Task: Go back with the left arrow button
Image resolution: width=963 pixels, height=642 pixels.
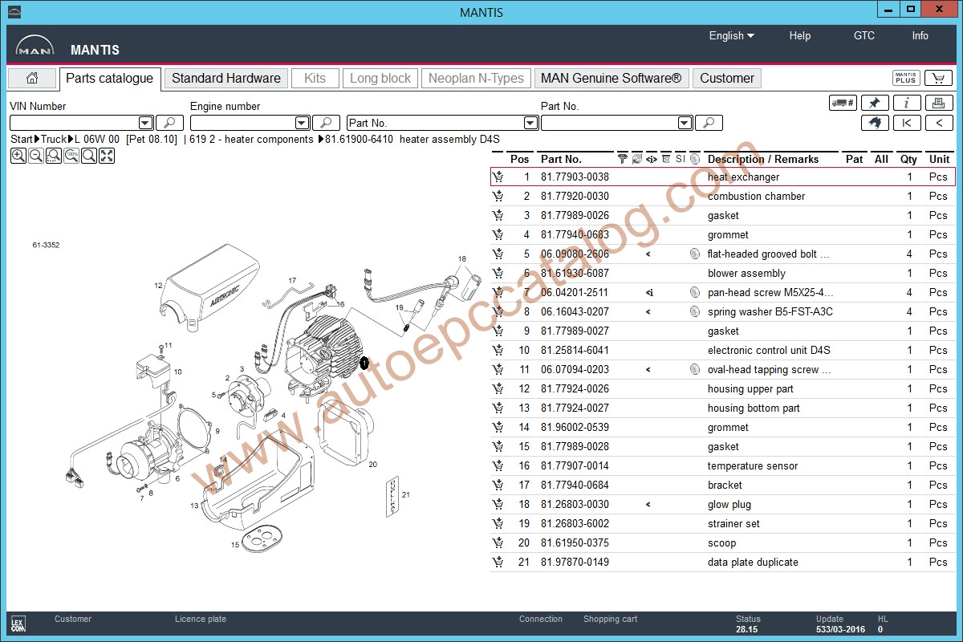Action: tap(939, 123)
